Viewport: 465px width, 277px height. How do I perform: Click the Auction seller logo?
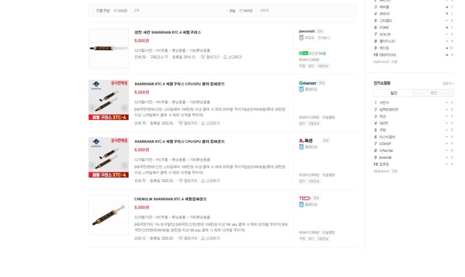306,141
